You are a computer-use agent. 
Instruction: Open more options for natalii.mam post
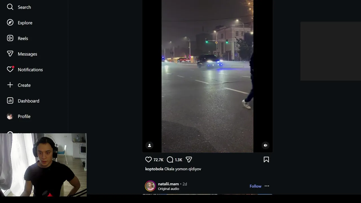267,186
